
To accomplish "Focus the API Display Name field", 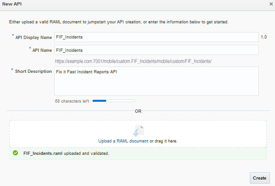I will 157,37.
